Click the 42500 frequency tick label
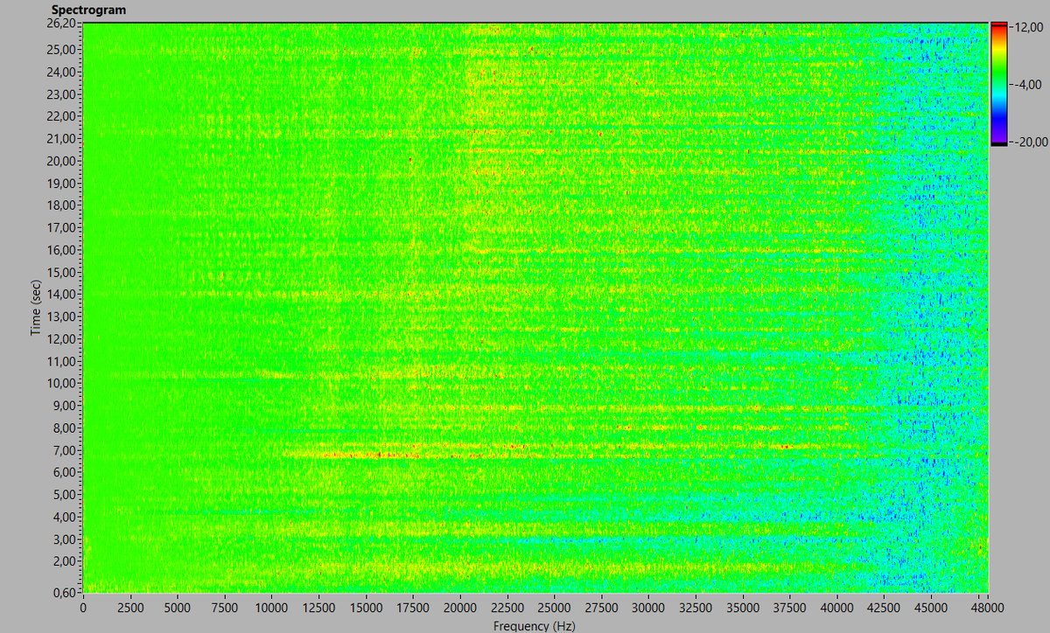 tap(885, 608)
